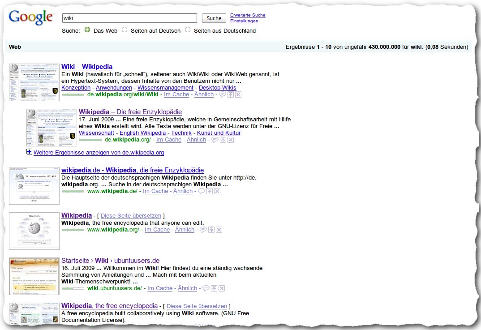Click the remove X icon for wiki.ubuntuusers.de result
The height and width of the screenshot is (330, 481).
(x=222, y=288)
